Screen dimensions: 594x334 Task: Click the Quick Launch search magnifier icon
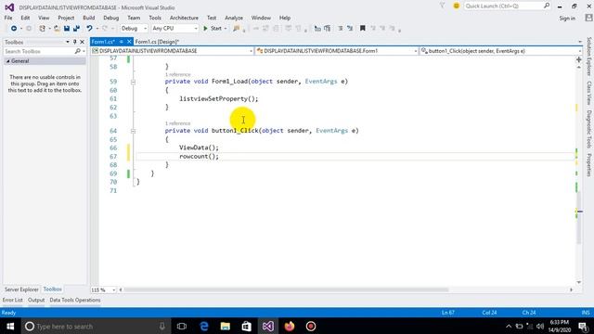(x=547, y=6)
